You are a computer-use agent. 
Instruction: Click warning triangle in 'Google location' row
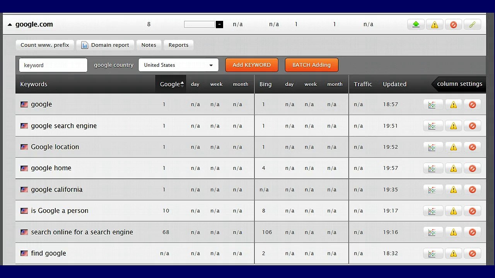pos(453,147)
